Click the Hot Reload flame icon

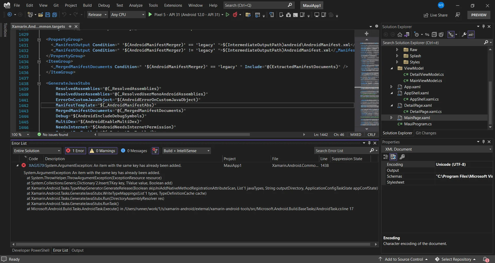point(235,15)
